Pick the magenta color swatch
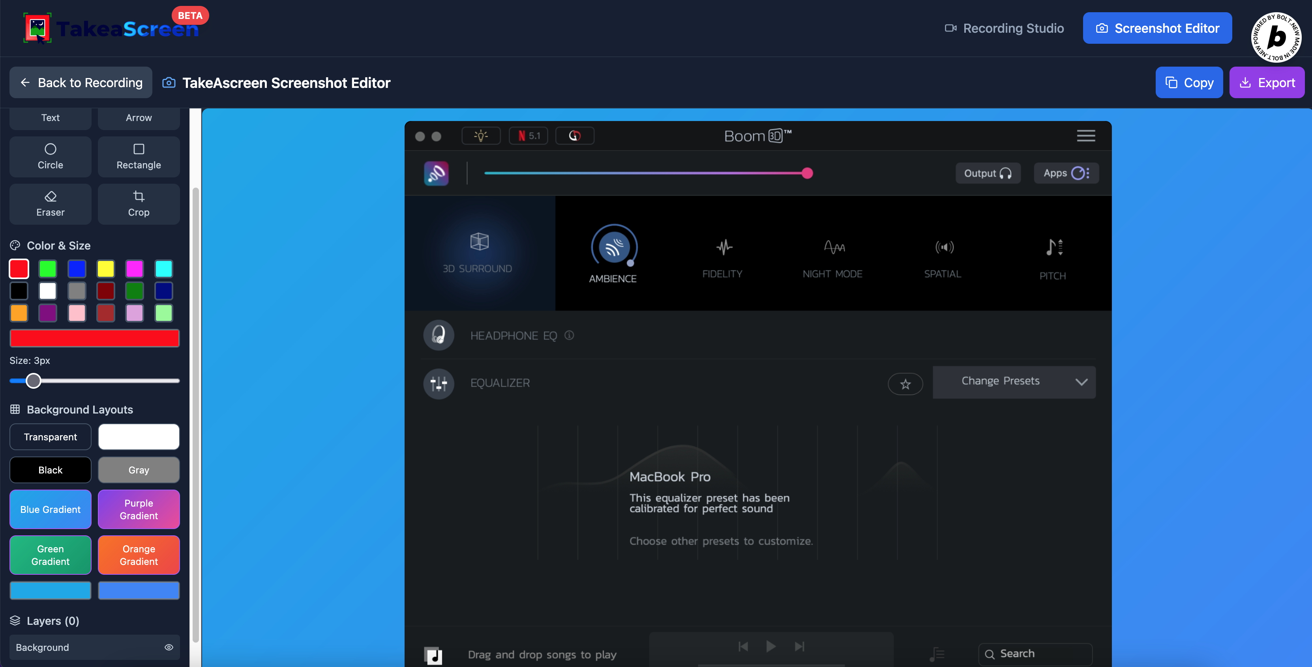 point(135,268)
